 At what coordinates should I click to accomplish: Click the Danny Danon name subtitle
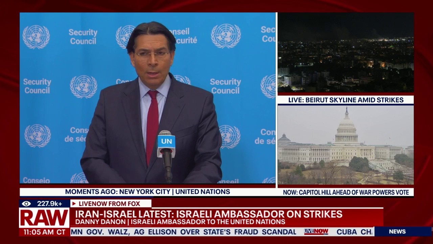pos(180,222)
